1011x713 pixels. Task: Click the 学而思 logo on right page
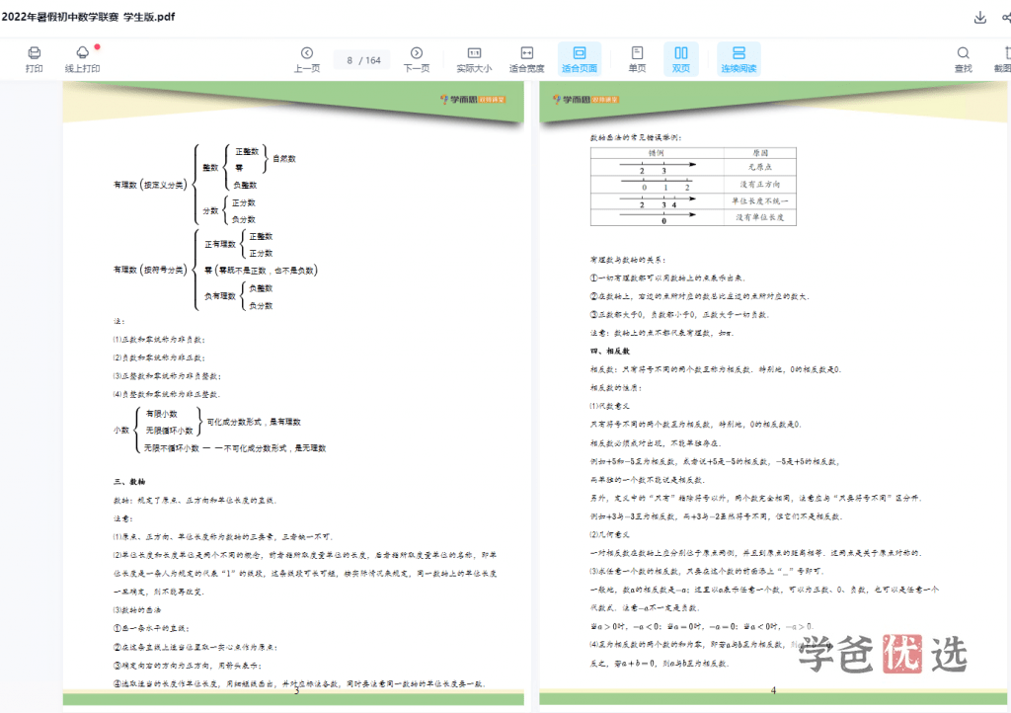pyautogui.click(x=585, y=100)
